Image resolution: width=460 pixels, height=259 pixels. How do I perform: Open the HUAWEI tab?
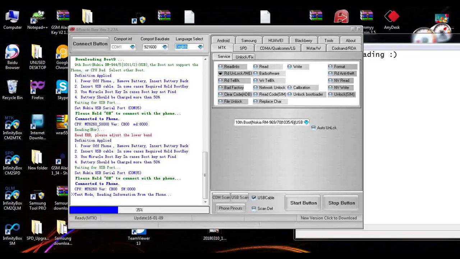pyautogui.click(x=276, y=41)
